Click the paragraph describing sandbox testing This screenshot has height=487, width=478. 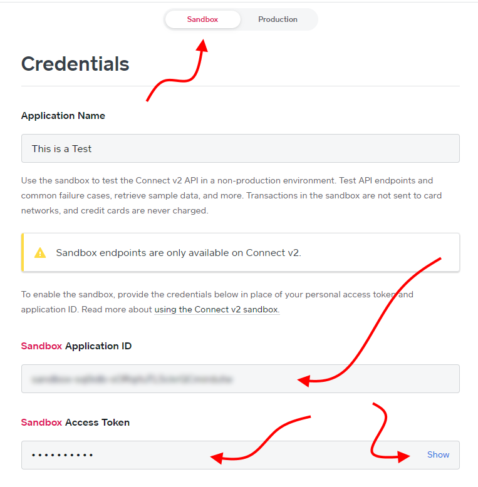(232, 196)
